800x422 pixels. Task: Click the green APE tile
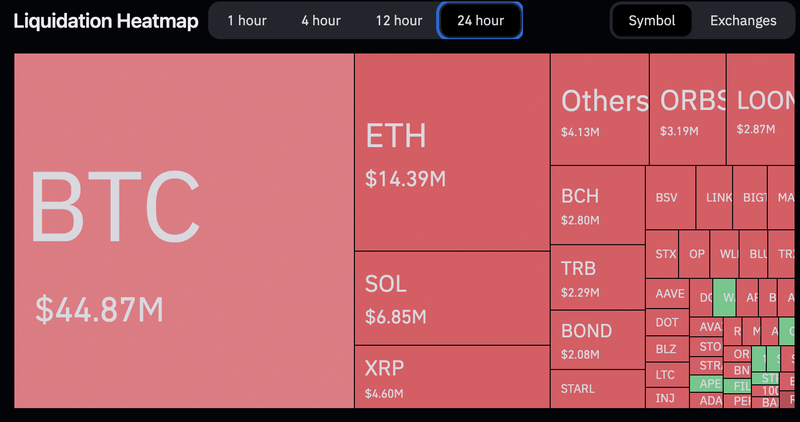coord(706,384)
